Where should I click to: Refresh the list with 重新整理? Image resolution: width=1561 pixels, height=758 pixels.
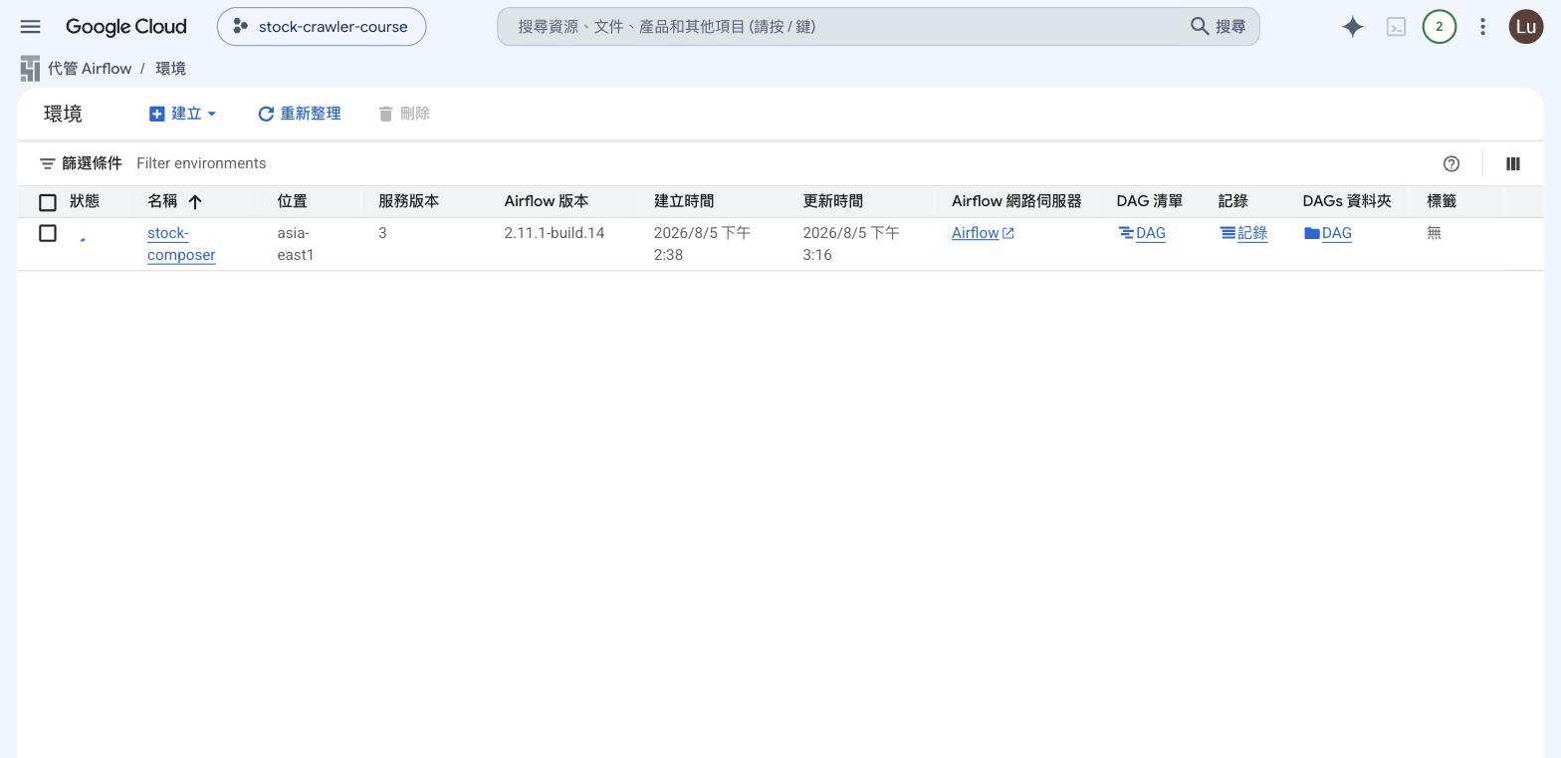coord(299,114)
